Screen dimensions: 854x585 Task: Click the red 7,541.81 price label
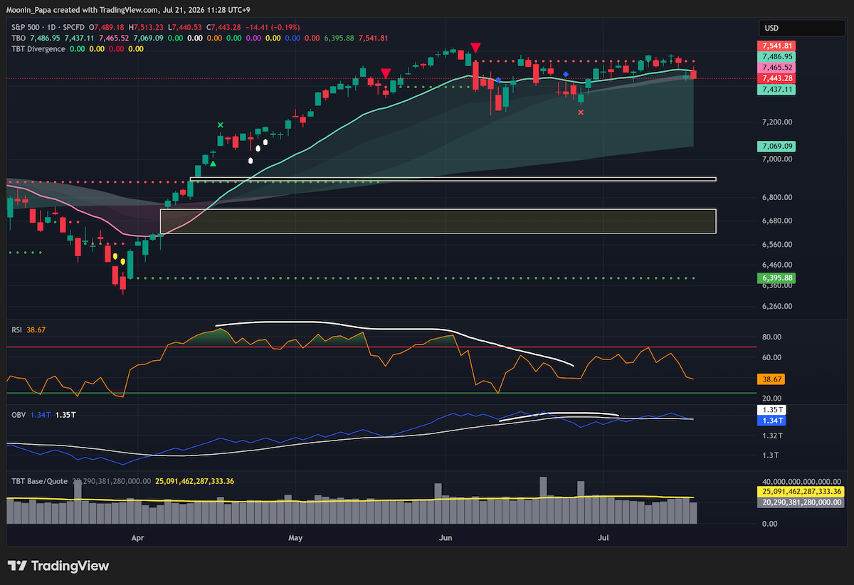tap(778, 46)
